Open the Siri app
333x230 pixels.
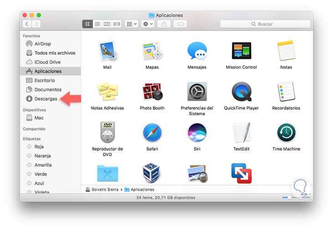point(197,133)
